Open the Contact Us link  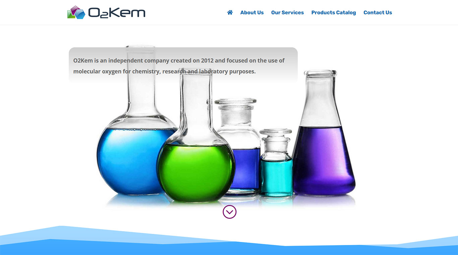(378, 12)
